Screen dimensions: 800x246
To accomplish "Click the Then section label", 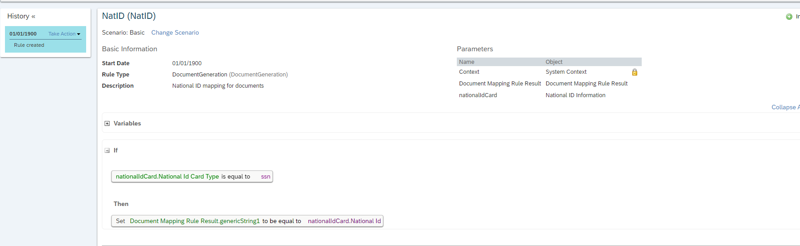I will (121, 204).
